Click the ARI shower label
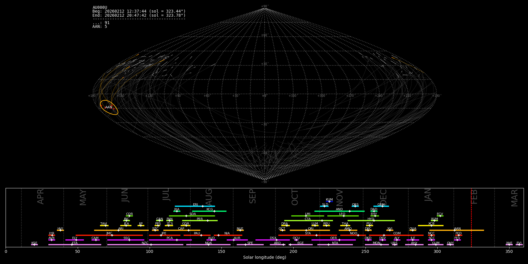This screenshot has width=528, height=264. (121, 229)
